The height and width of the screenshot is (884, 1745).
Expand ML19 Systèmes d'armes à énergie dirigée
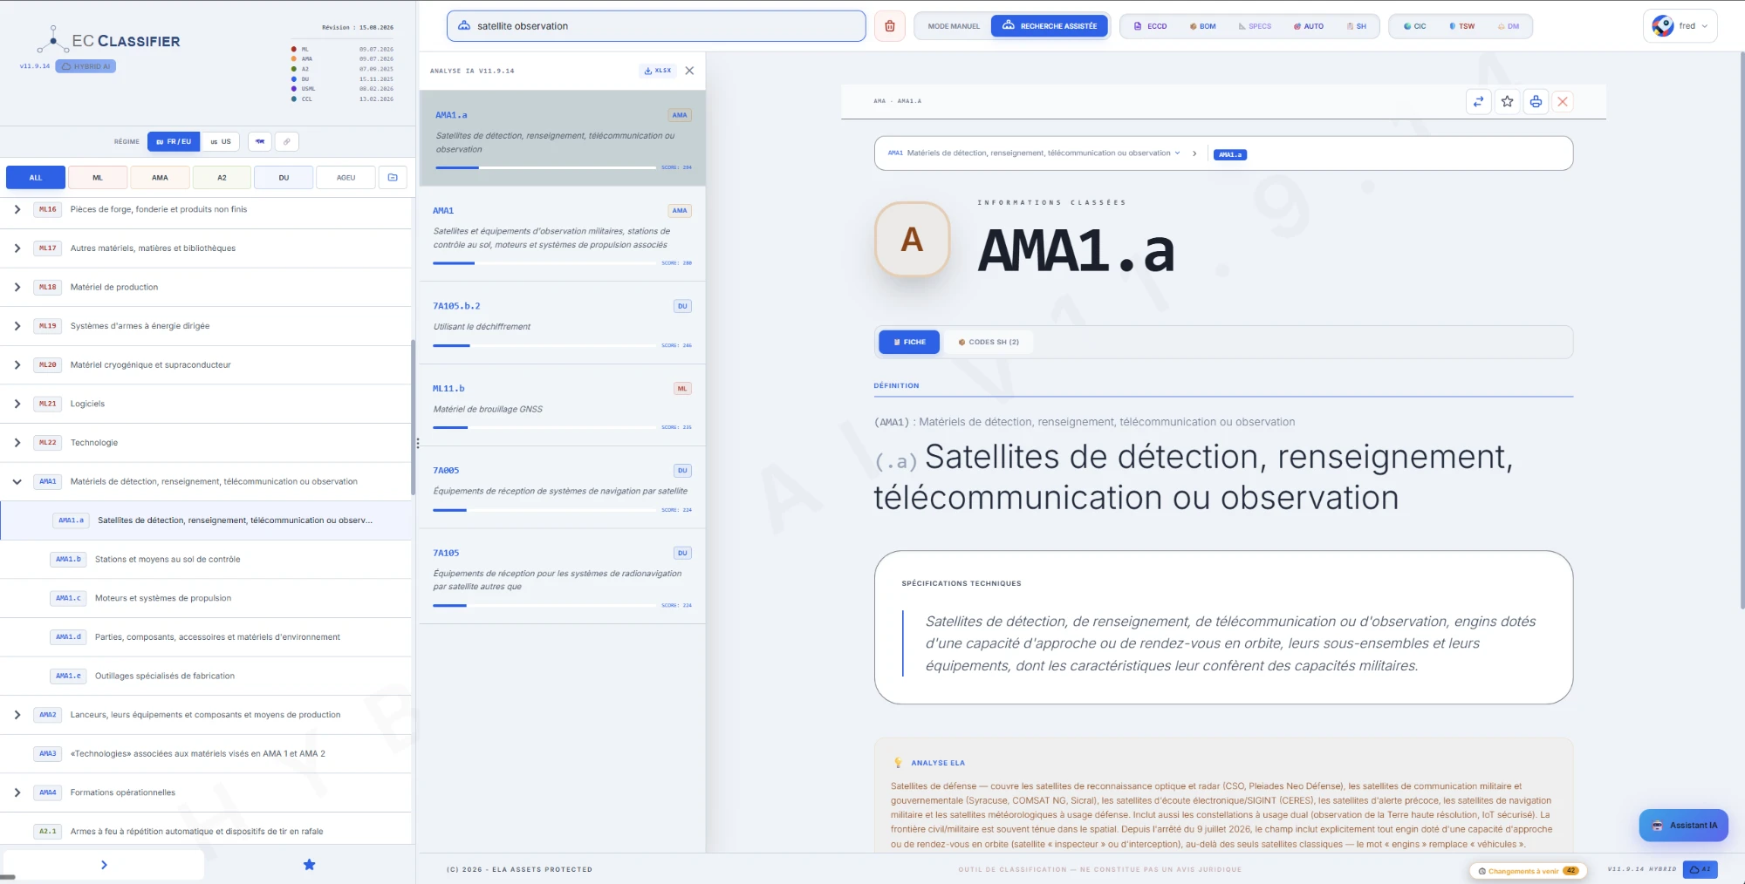pyautogui.click(x=17, y=326)
